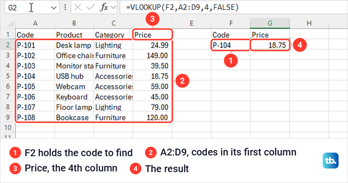348x183 pixels.
Task: Click cell D5 showing 18.75
Action: tap(153, 76)
